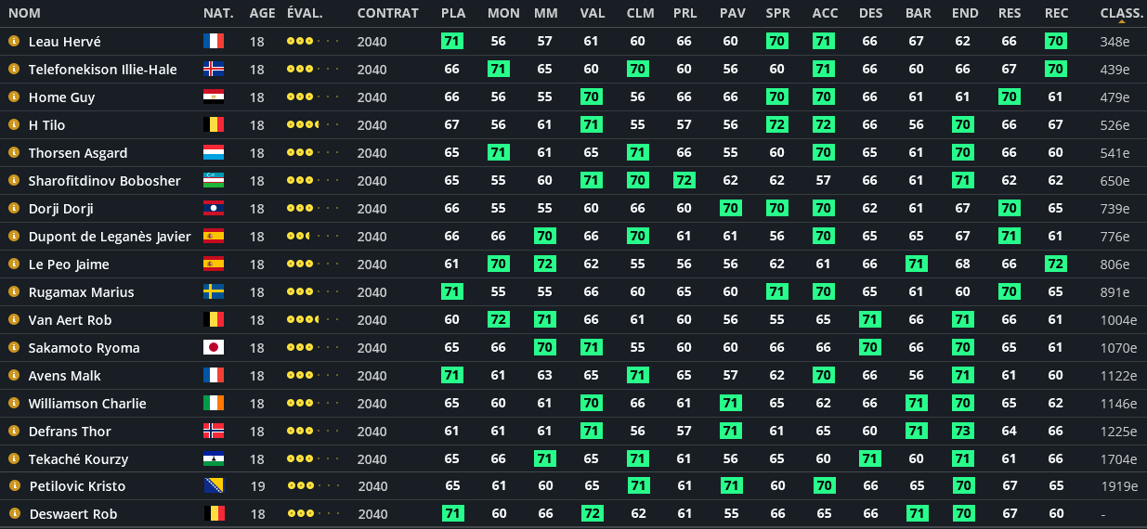
Task: Click green END value 73 for Defrans Thor
Action: click(963, 431)
